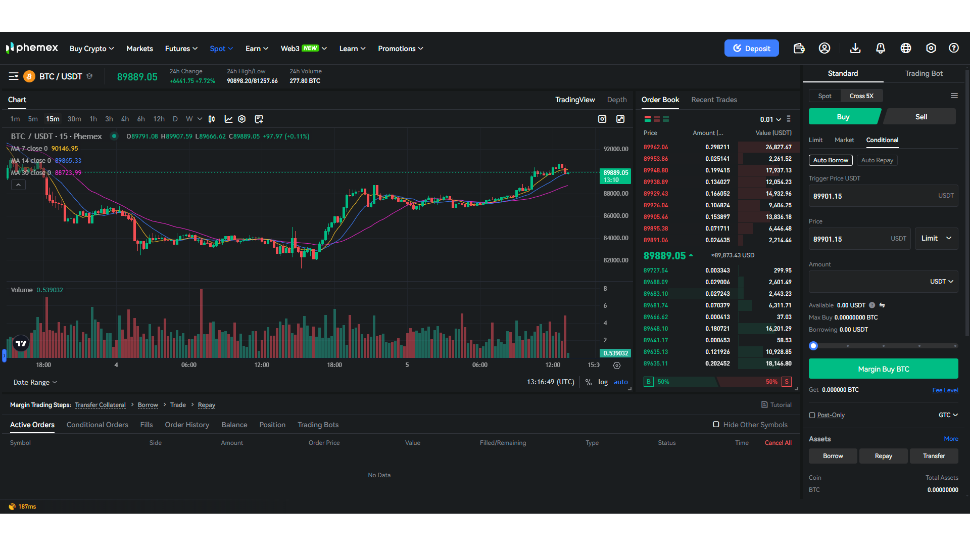Screen dimensions: 970x546
Task: Open the Fee Level link
Action: (x=945, y=390)
